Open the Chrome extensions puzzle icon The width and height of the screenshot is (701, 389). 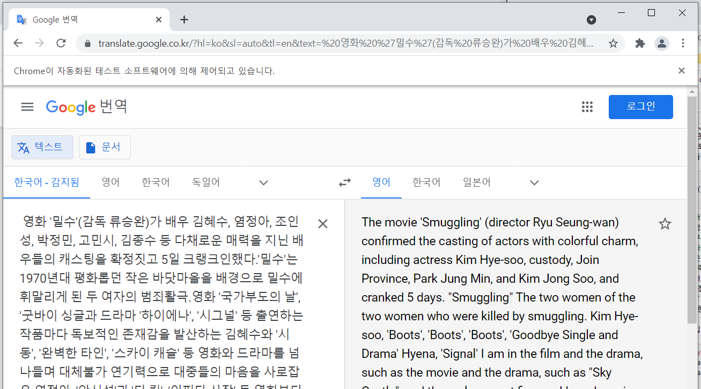640,43
